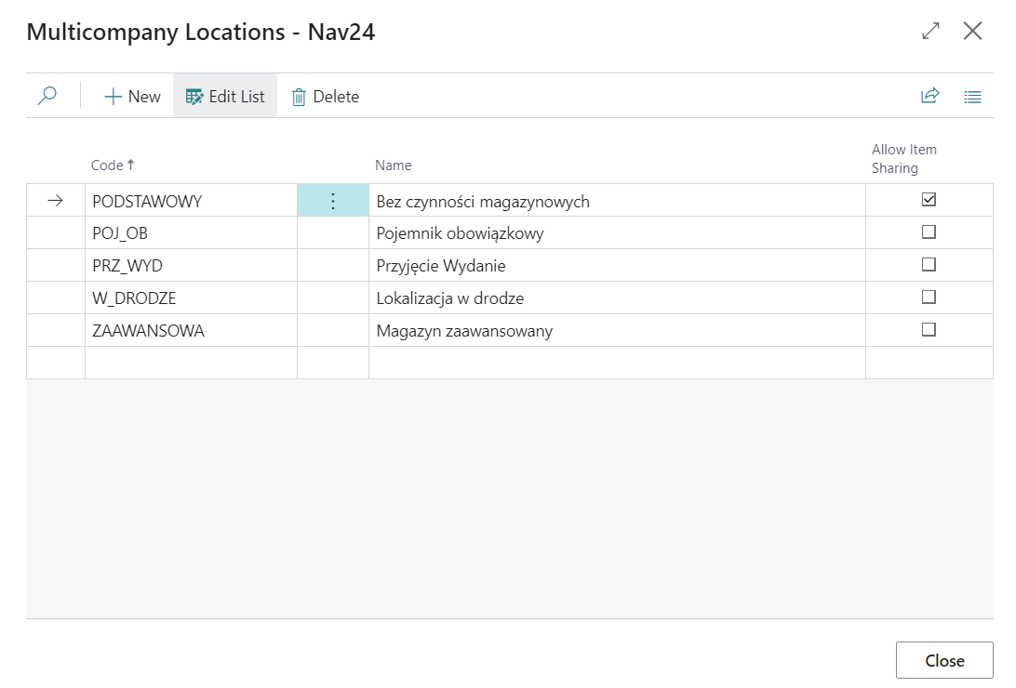Check Allow Item Sharing for PRZ_WYD
Viewport: 1016px width, 688px height.
[929, 265]
